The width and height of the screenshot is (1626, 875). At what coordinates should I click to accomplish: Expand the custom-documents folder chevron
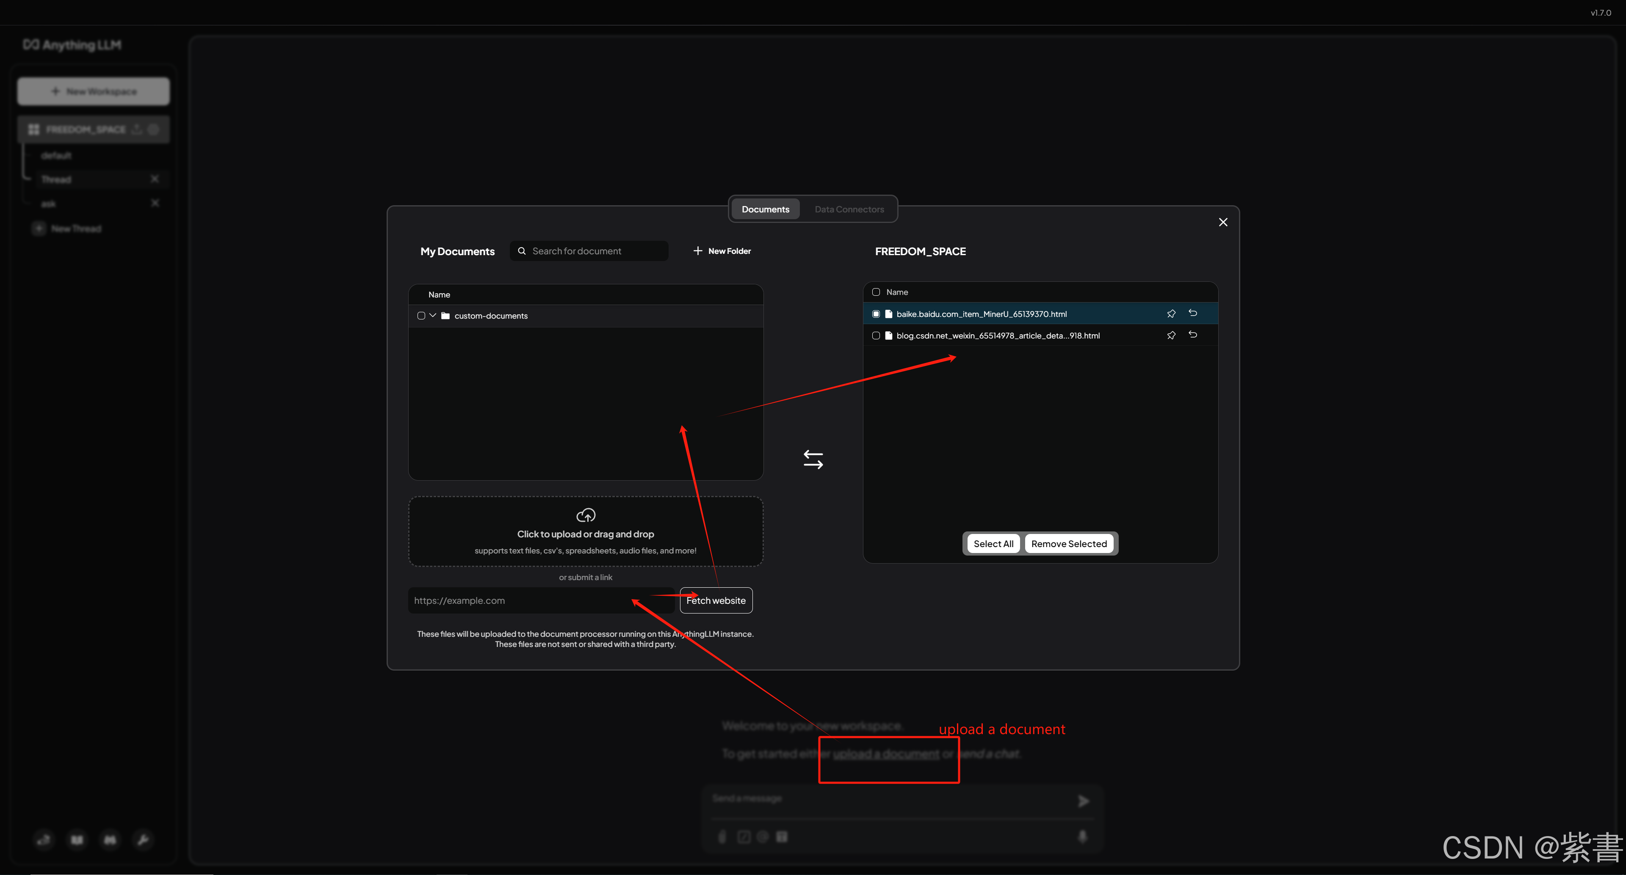coord(432,315)
